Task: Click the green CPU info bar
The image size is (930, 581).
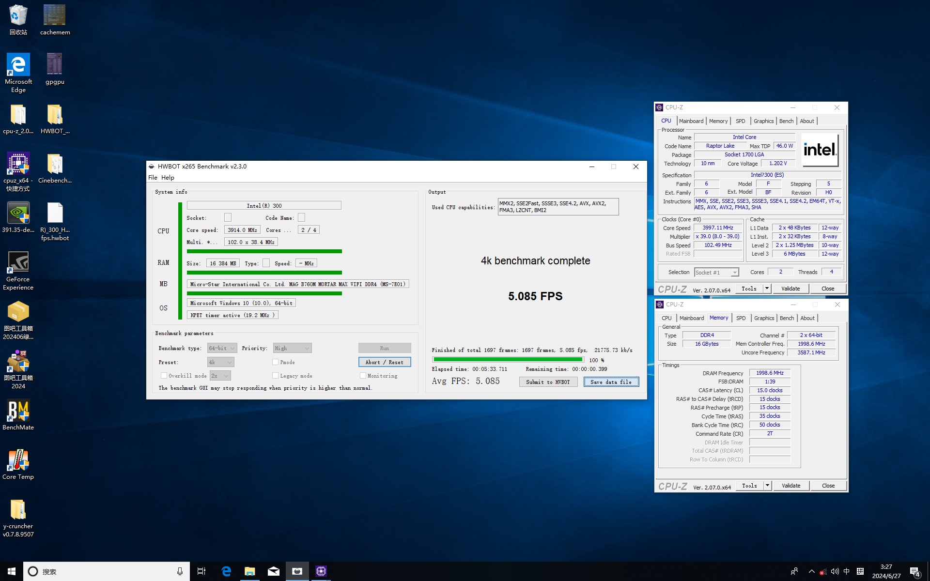Action: coord(264,251)
